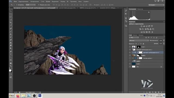Image resolution: width=174 pixels, height=98 pixels.
Task: Open the Opacity value dropdown arrow
Action: [164, 41]
